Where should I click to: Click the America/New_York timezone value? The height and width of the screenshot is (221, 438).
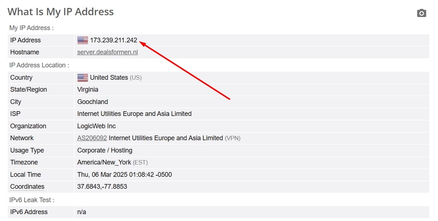coord(104,162)
